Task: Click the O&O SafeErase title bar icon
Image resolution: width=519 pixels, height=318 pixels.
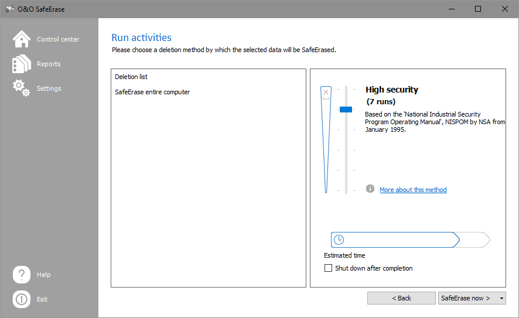Action: [10, 9]
